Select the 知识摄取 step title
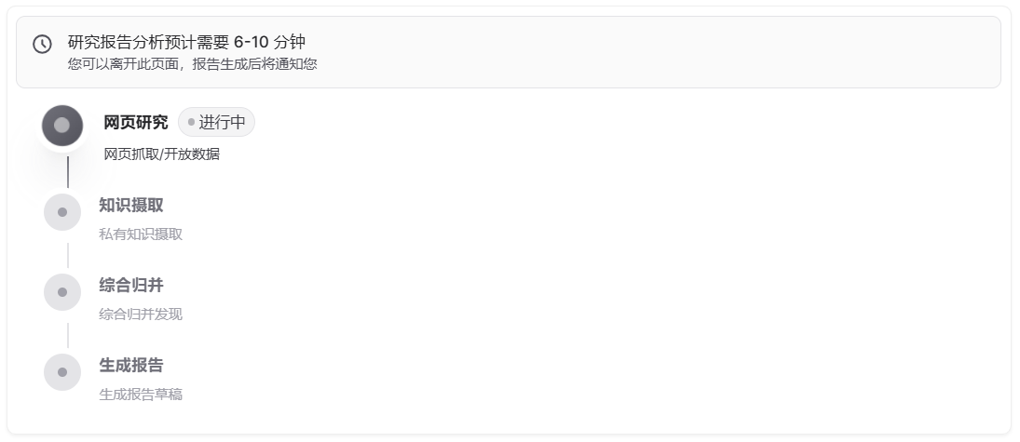This screenshot has width=1020, height=442. 131,205
